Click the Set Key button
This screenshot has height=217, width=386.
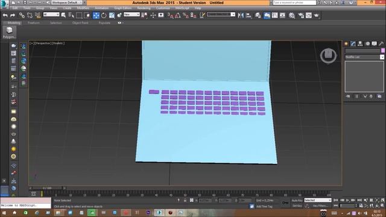point(297,206)
